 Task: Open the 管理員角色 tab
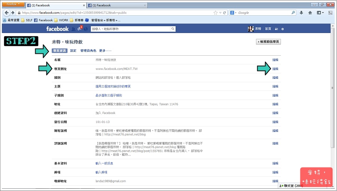click(x=88, y=51)
